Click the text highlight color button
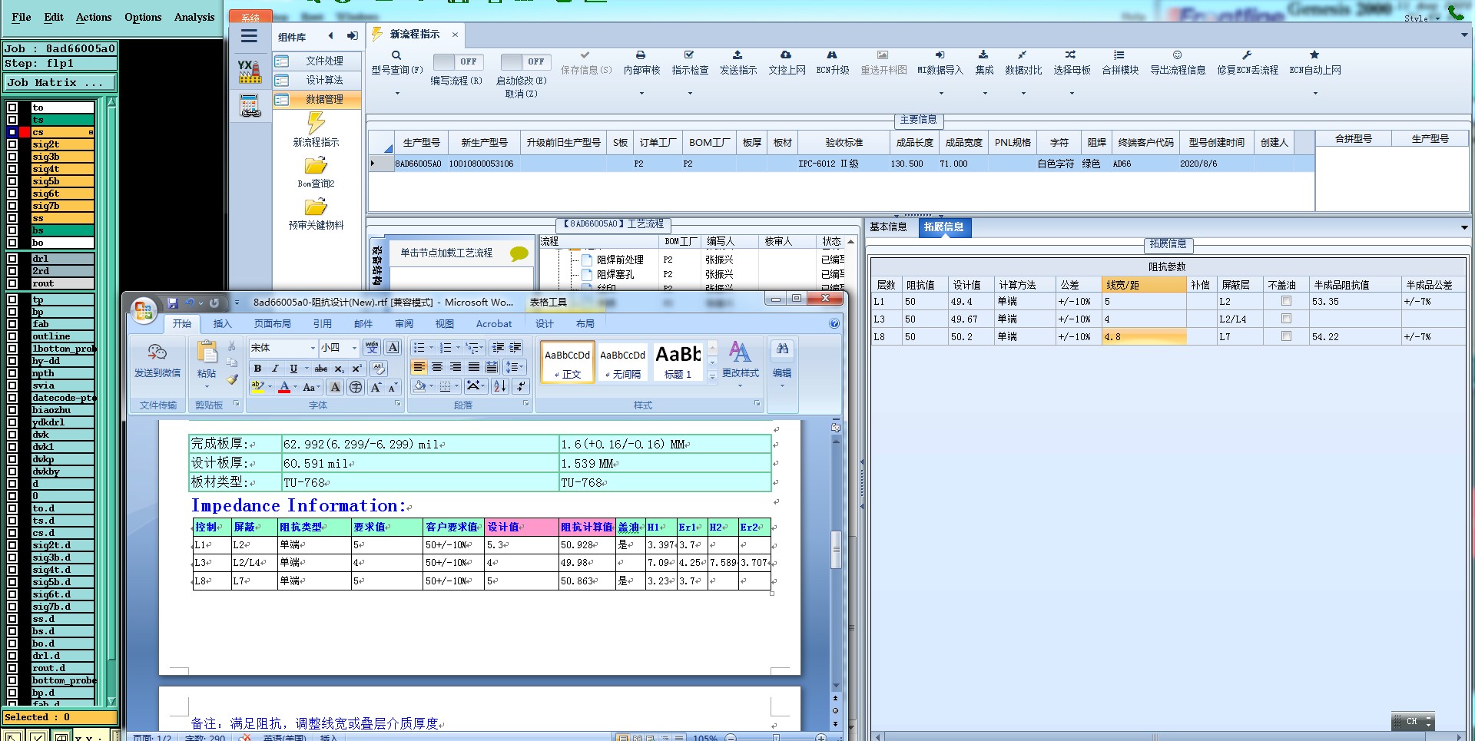The width and height of the screenshot is (1475, 741). click(258, 387)
